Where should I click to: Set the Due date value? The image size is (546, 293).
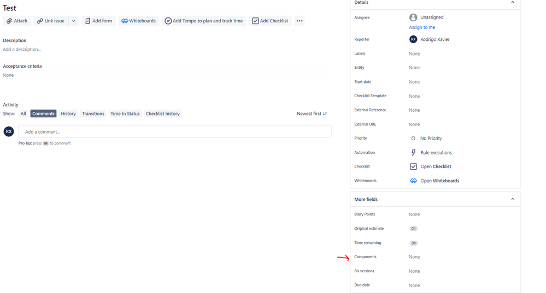pos(414,285)
